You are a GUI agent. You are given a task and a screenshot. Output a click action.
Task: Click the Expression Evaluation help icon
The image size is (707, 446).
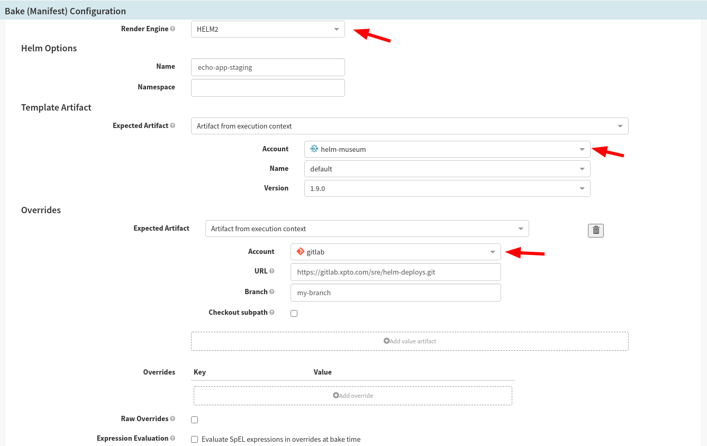point(173,438)
